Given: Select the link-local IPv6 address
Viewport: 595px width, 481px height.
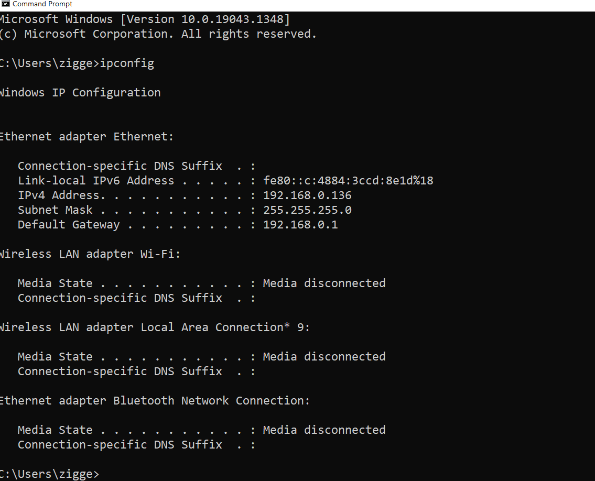Looking at the screenshot, I should [348, 180].
